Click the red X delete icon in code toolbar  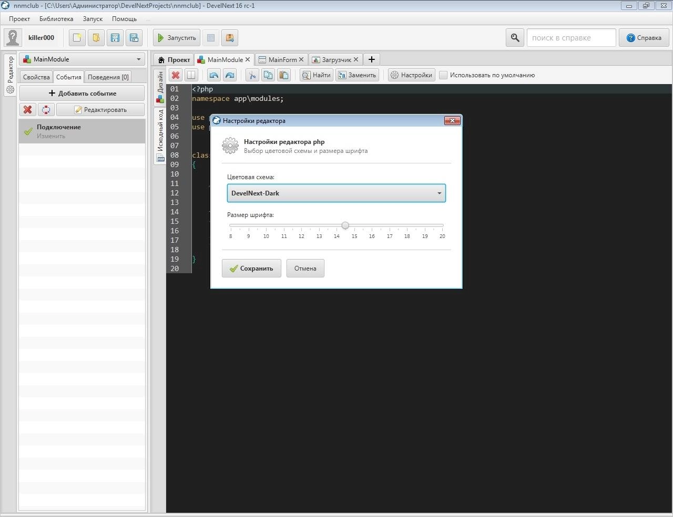pos(176,75)
